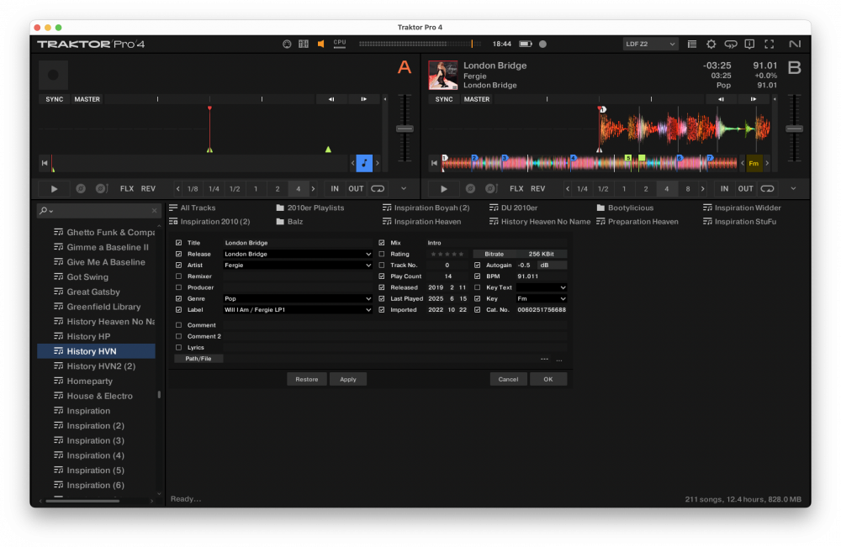Open the 2010er Playlists favorite folder
Screen dimensions: 841x547
click(x=310, y=208)
